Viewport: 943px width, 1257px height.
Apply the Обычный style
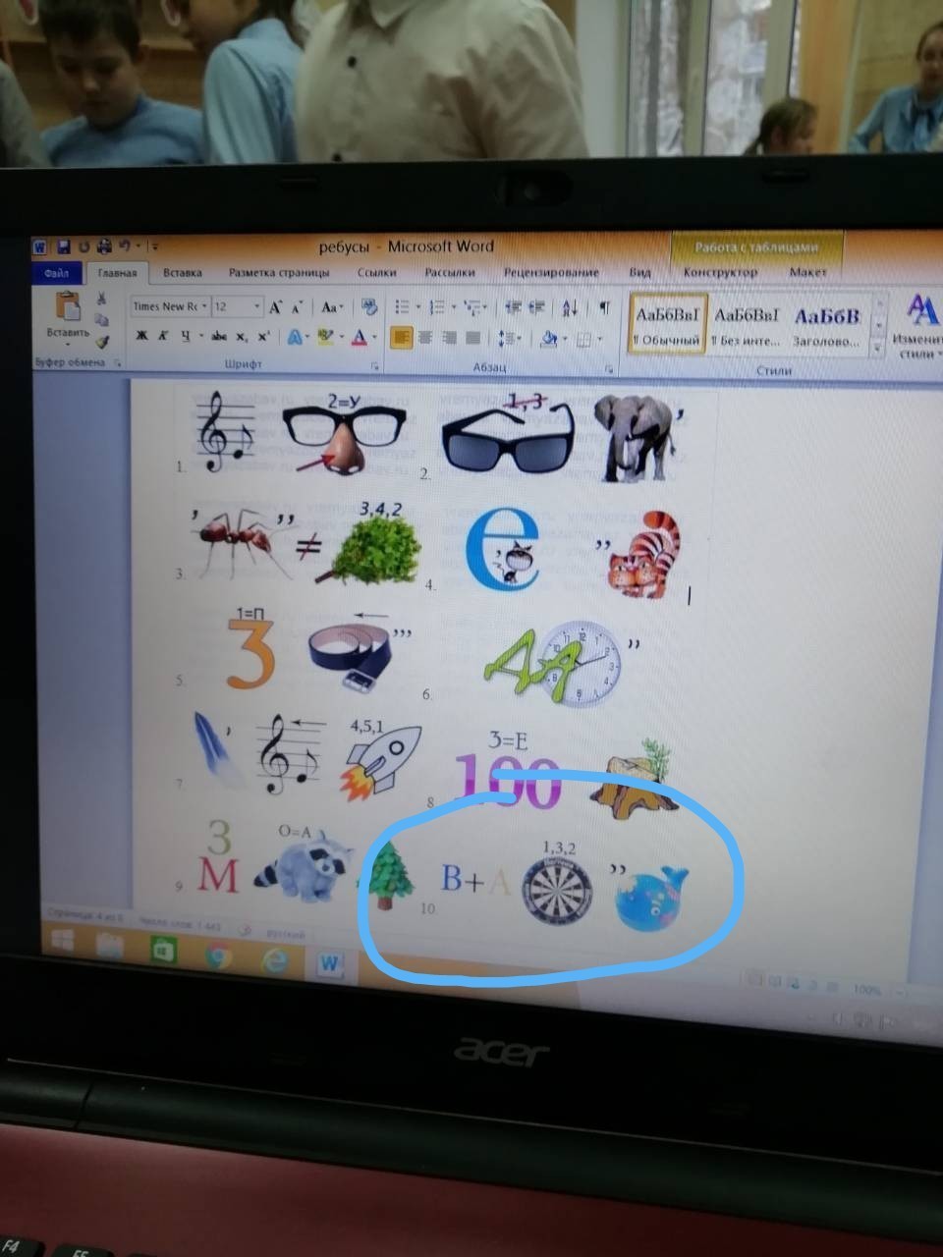click(668, 324)
